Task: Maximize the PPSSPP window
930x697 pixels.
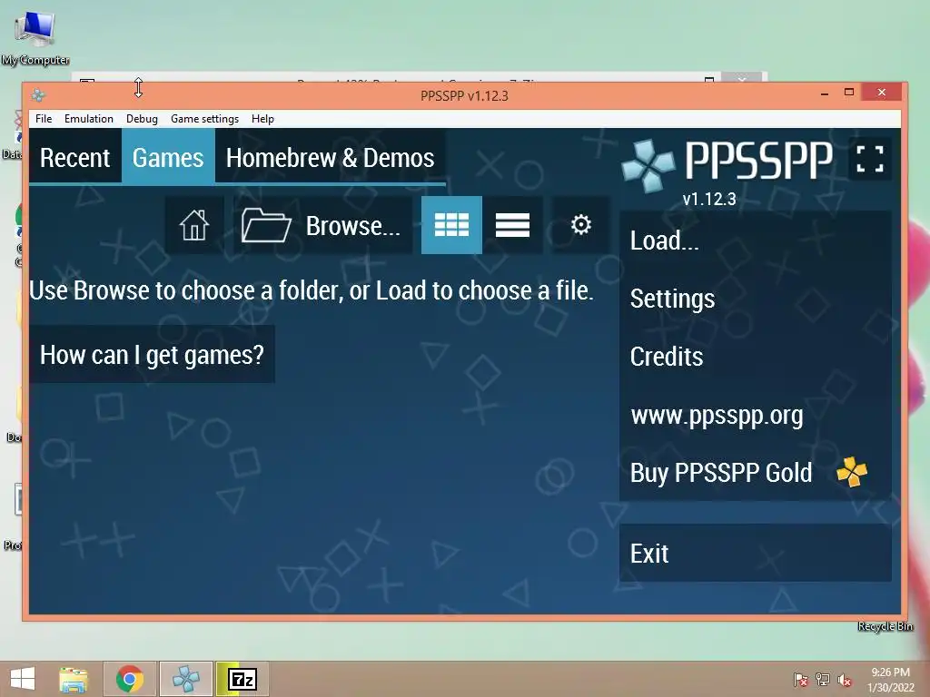Action: click(x=849, y=92)
